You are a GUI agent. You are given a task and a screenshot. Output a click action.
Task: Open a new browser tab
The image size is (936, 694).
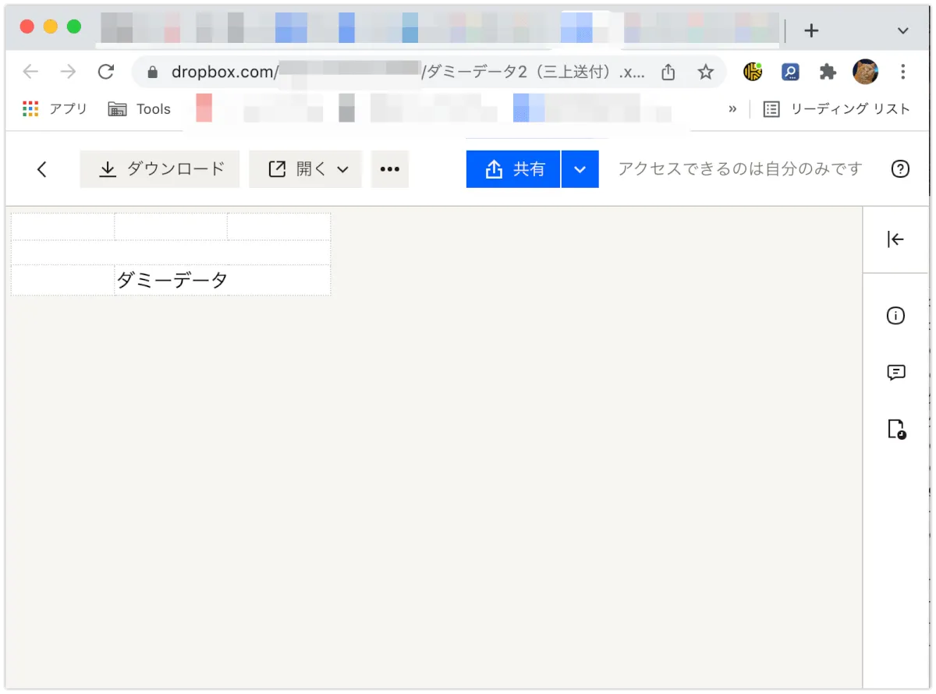click(811, 30)
